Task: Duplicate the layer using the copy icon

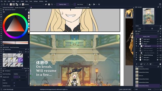Action: (x=141, y=64)
